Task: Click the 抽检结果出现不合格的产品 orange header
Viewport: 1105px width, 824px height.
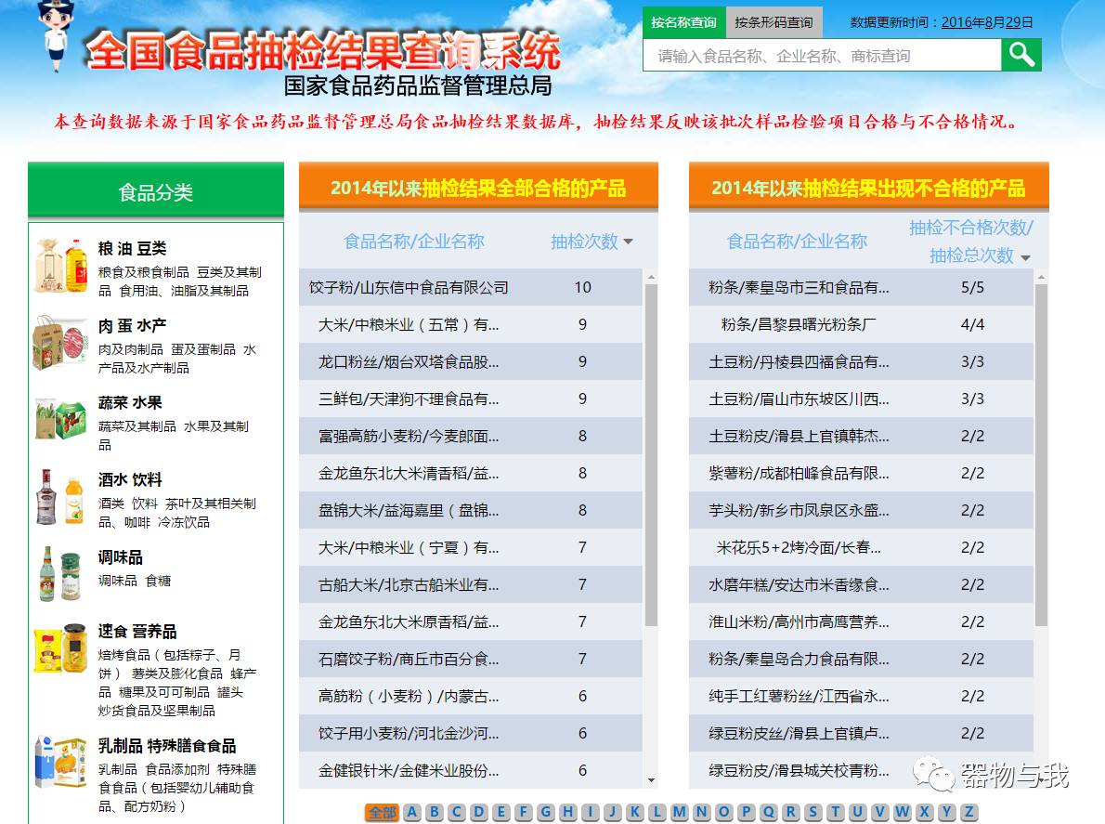Action: [x=869, y=188]
